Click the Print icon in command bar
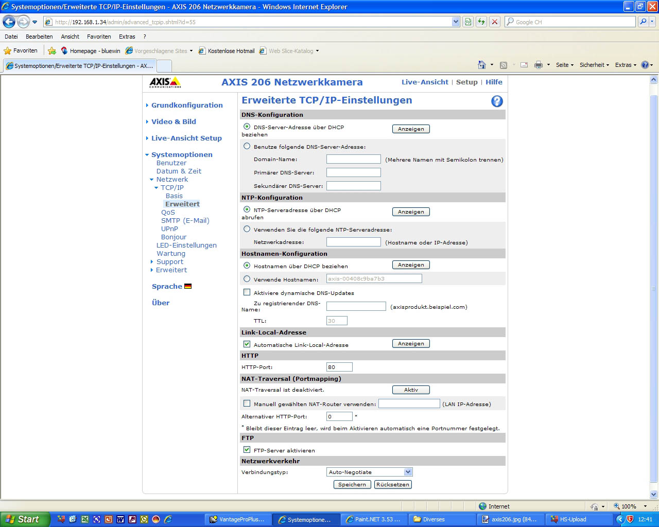This screenshot has height=527, width=659. click(539, 65)
